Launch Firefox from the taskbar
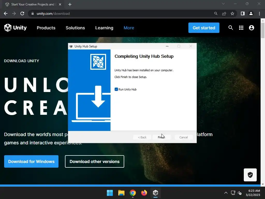 pos(144,193)
